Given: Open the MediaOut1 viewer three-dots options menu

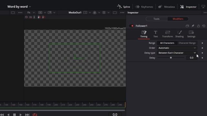Looking at the screenshot, I should (122, 13).
